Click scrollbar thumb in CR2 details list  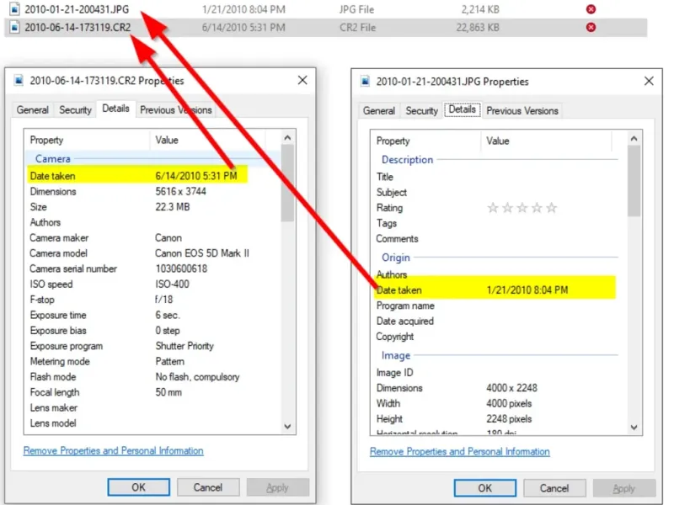click(x=287, y=183)
